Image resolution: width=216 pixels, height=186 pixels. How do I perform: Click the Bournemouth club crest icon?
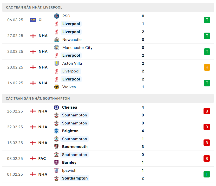56,147
